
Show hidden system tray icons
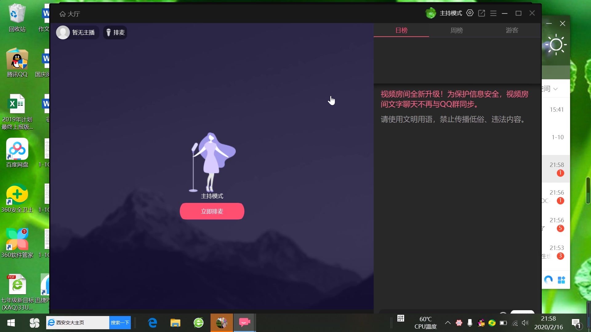(x=448, y=322)
